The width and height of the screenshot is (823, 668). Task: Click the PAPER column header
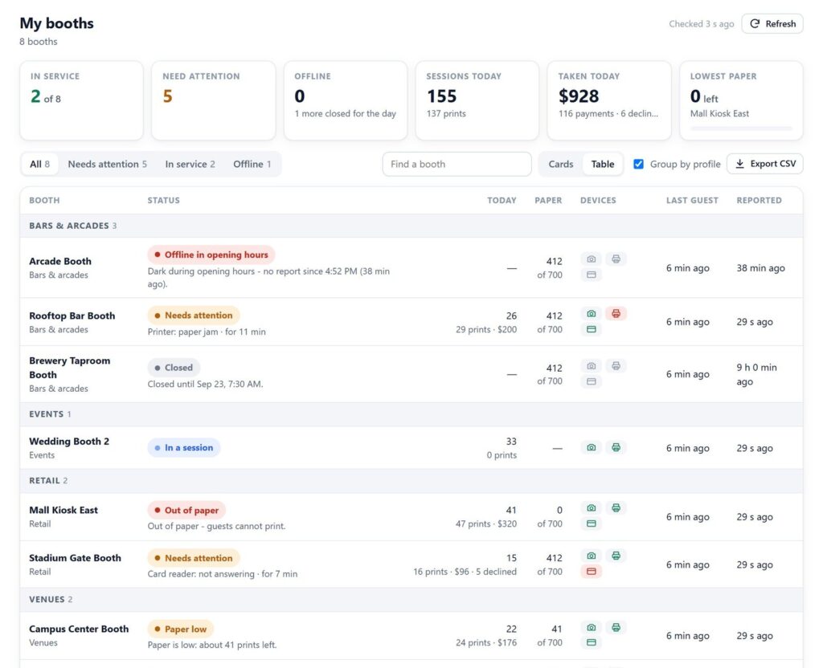click(548, 200)
